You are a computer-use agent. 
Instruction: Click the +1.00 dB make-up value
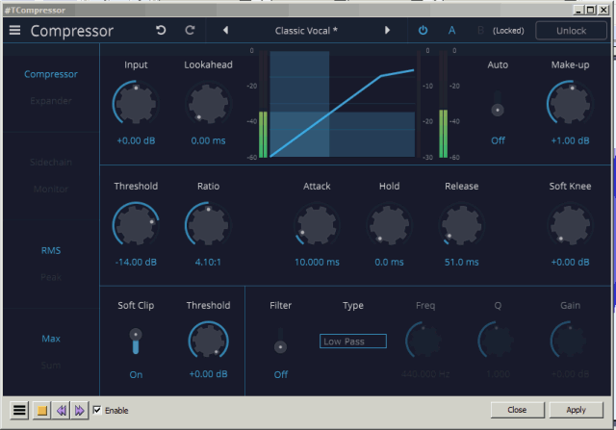point(570,140)
